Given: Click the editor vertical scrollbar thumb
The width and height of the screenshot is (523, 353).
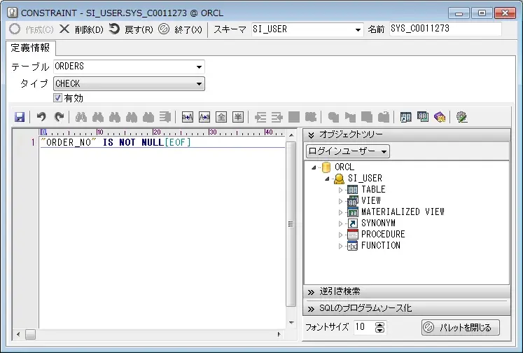Looking at the screenshot, I should 291,224.
